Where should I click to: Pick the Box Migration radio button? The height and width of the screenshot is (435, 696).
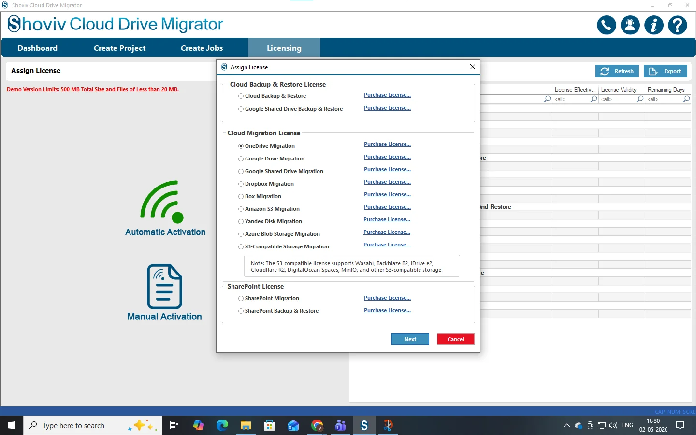[241, 196]
